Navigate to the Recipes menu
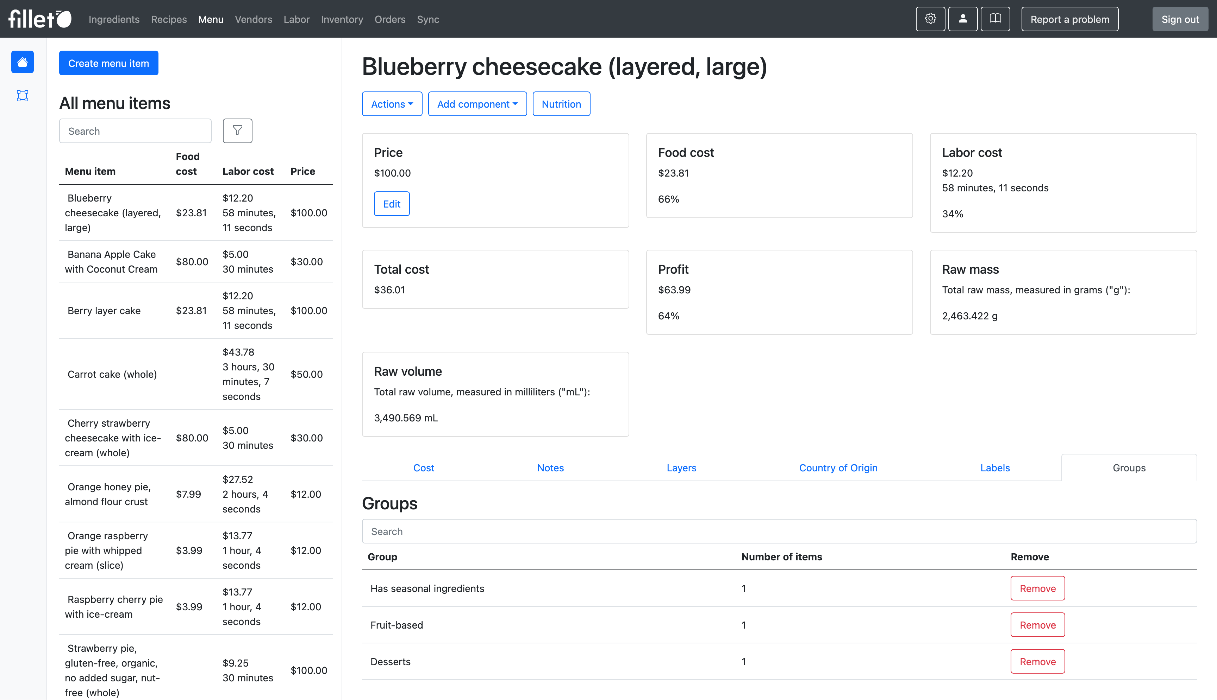The height and width of the screenshot is (700, 1217). pos(168,19)
